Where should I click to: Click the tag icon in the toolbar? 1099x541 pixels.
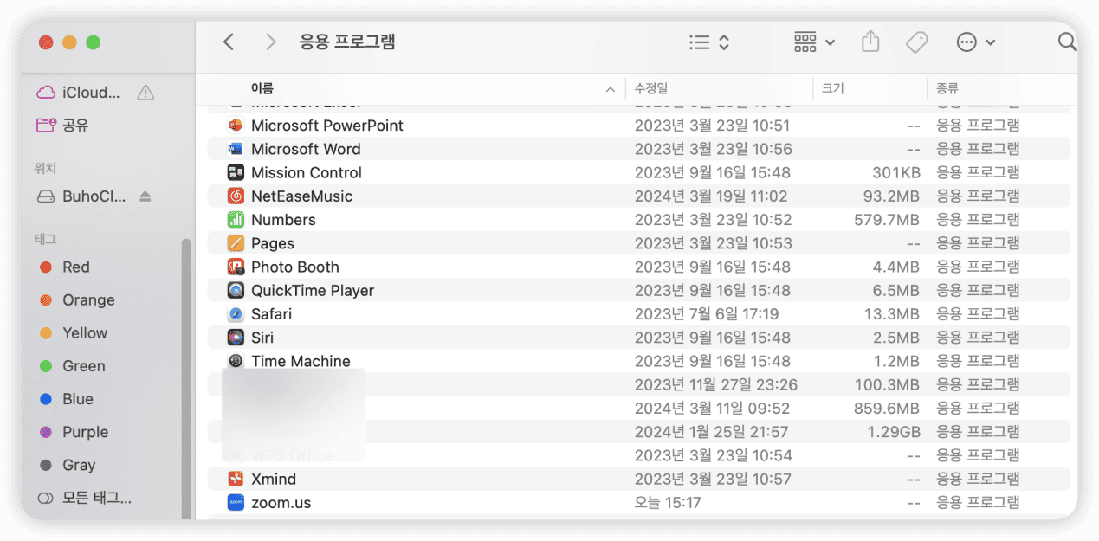pos(916,42)
